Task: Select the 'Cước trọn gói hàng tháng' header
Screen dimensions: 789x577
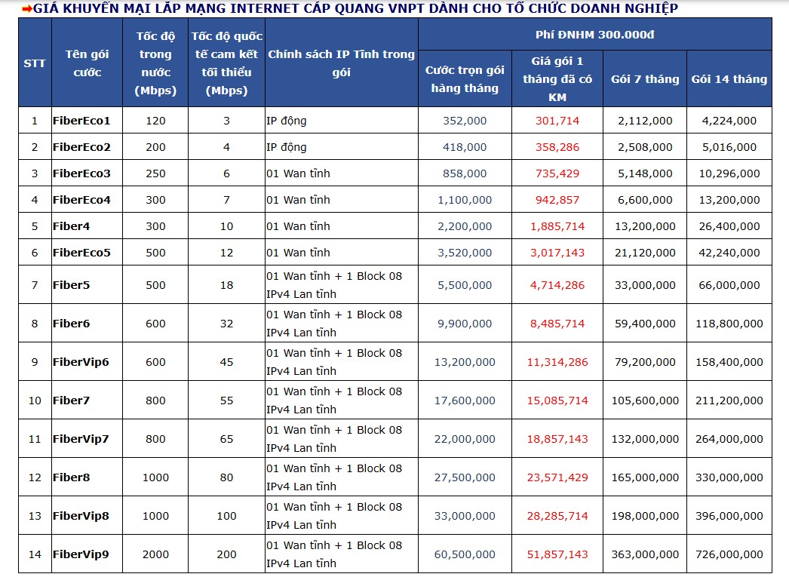Action: pyautogui.click(x=465, y=79)
